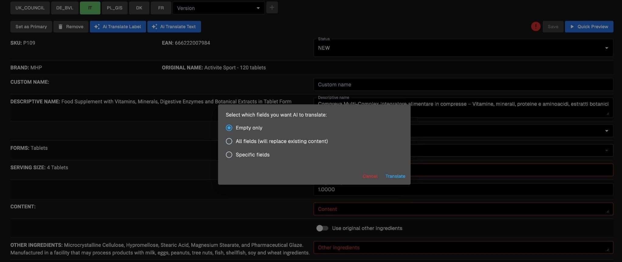Switch to the UK_COUNCIL tab

(30, 8)
